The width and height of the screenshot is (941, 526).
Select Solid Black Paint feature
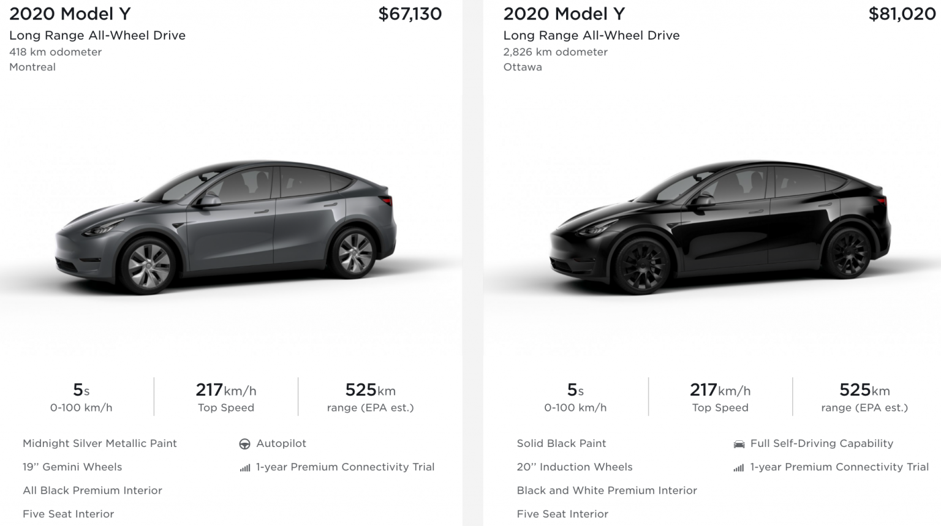point(561,443)
